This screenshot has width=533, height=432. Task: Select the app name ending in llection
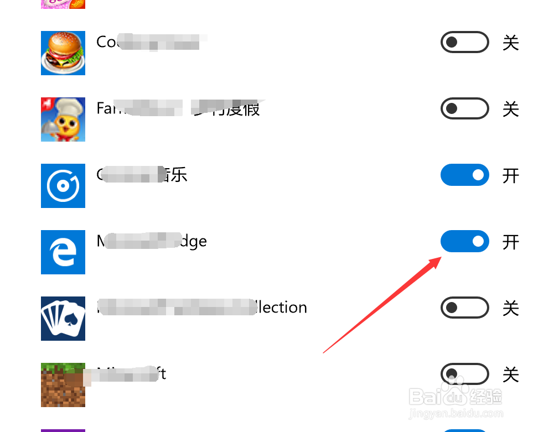click(202, 308)
